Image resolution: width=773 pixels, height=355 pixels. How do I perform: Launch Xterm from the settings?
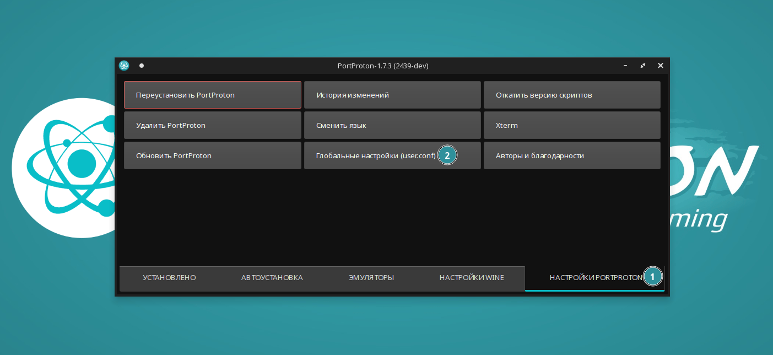[x=571, y=125]
